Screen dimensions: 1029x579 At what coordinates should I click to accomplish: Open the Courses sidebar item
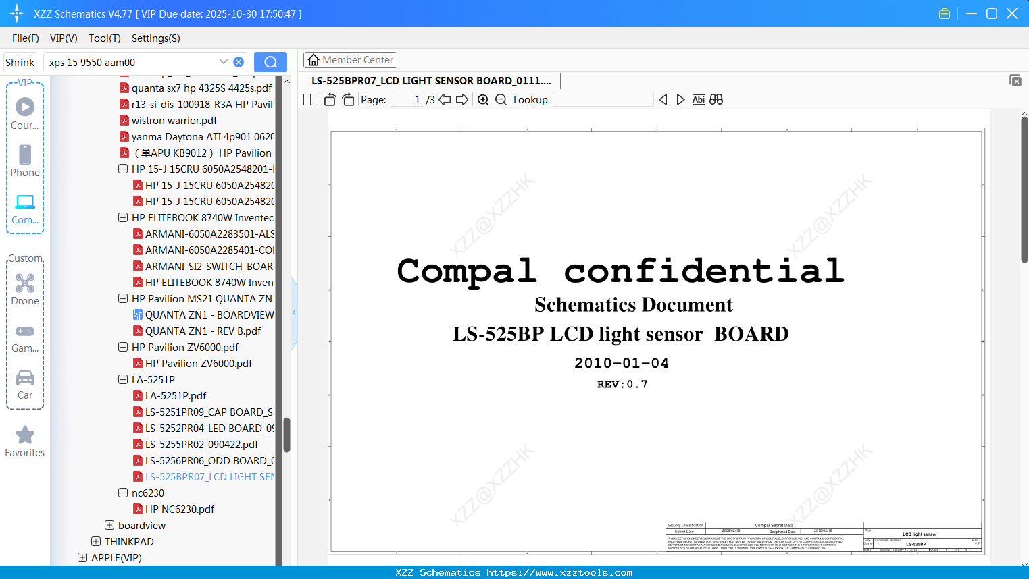point(25,114)
